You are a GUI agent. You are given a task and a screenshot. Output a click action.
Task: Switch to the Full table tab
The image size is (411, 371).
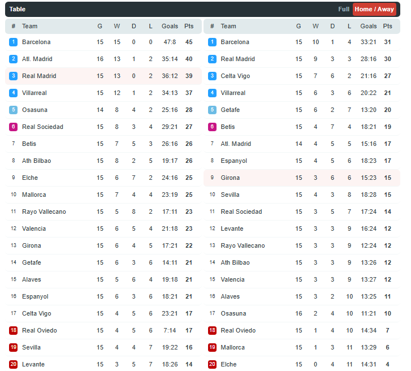pyautogui.click(x=343, y=9)
